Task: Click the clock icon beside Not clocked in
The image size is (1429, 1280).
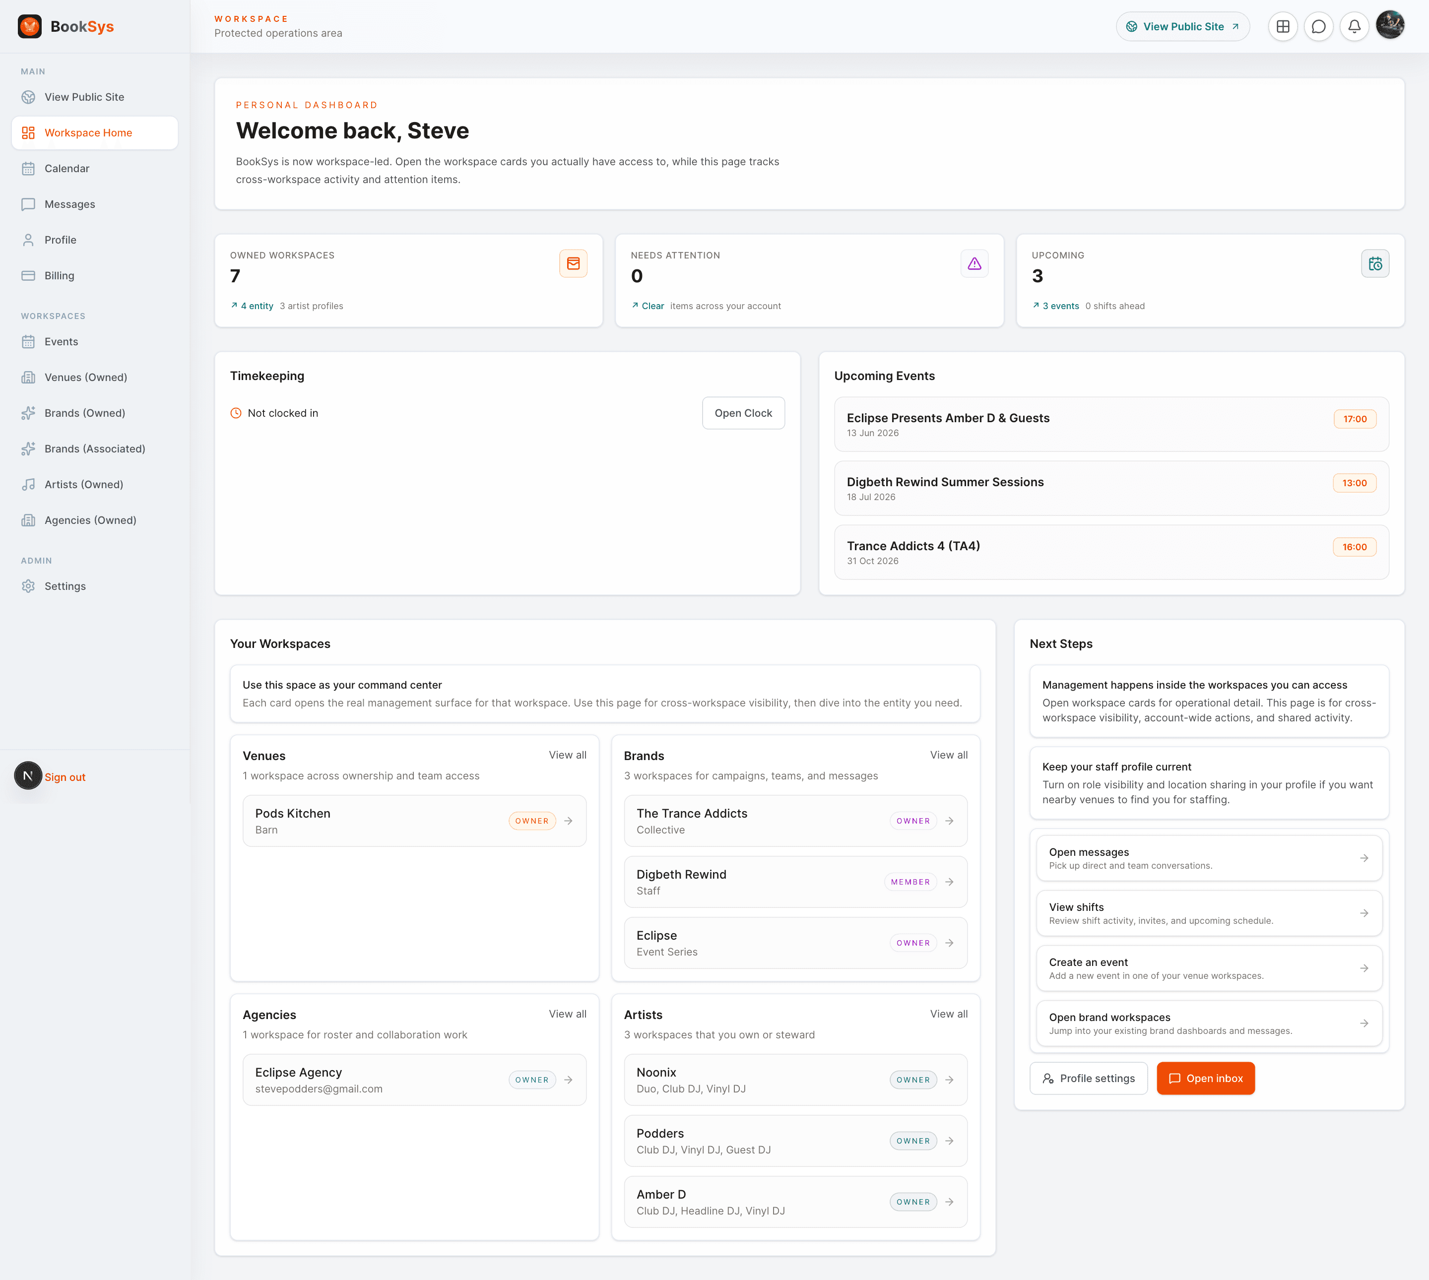Action: click(236, 414)
